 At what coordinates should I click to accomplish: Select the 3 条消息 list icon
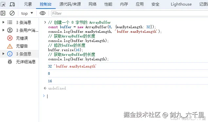[10, 22]
